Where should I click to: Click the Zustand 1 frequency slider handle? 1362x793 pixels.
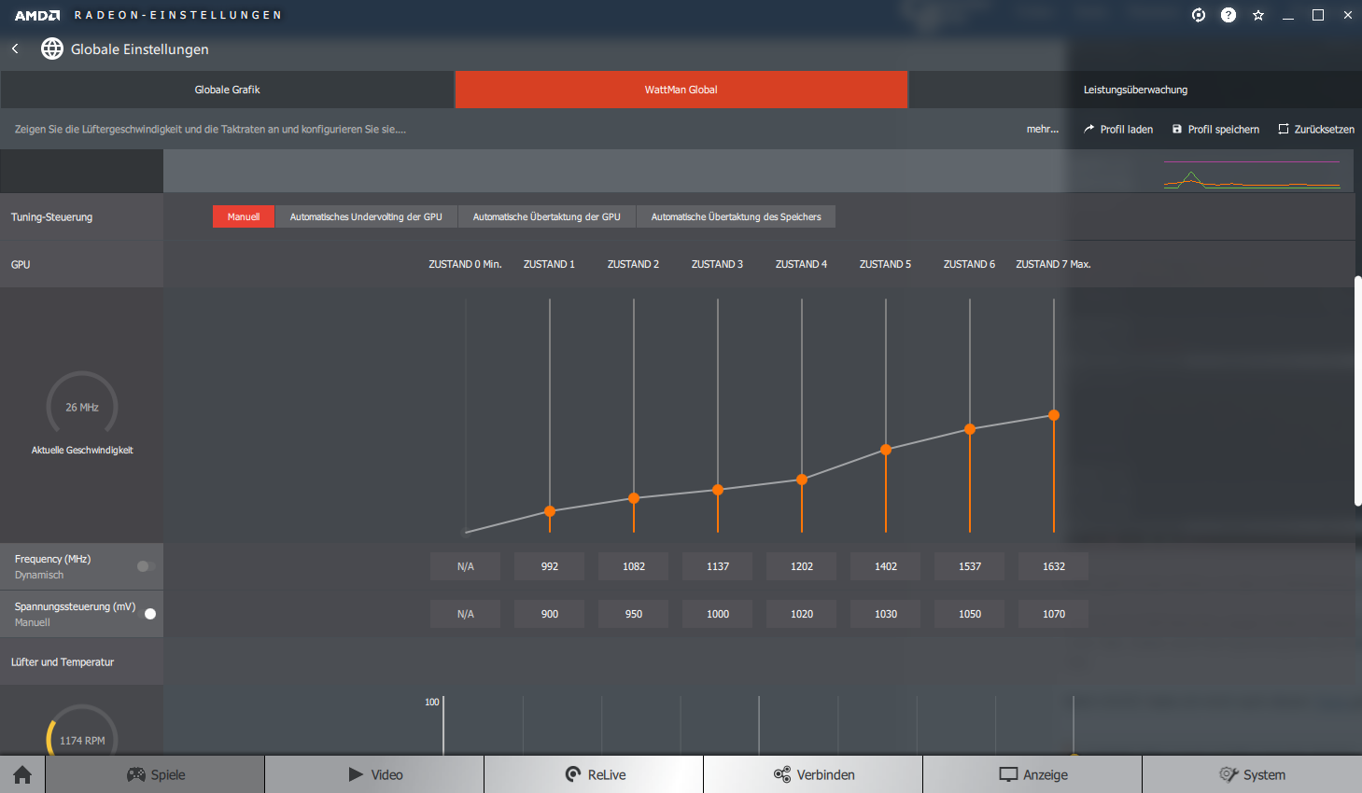[x=550, y=511]
